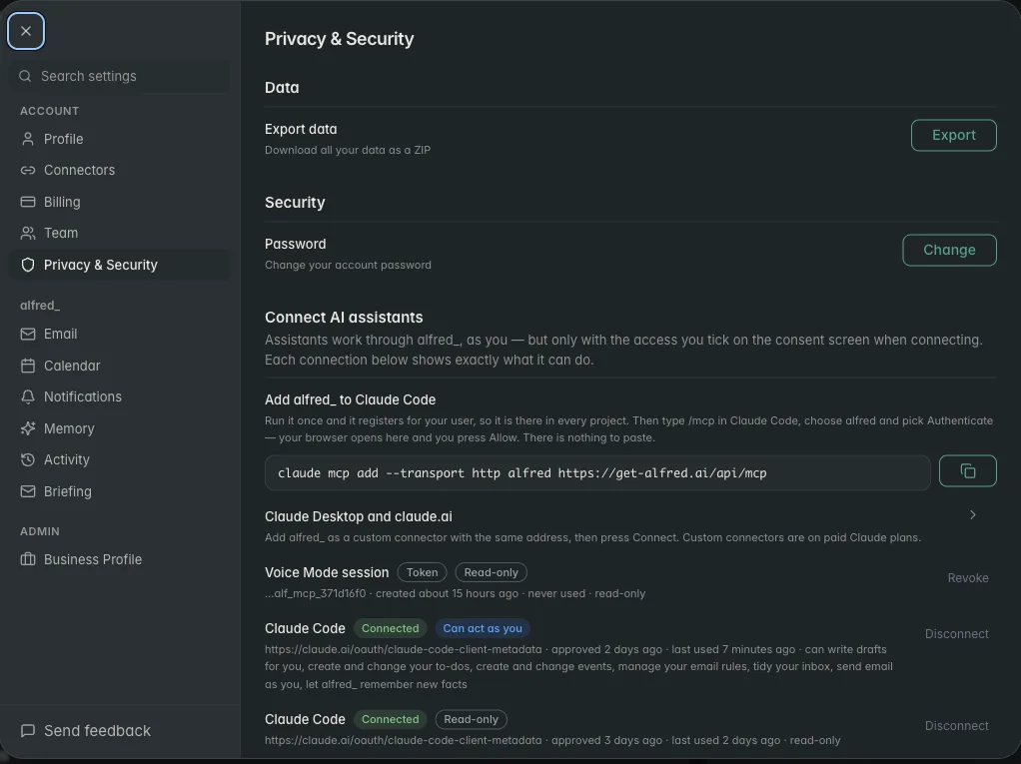Click Send feedback text
Viewport: 1021px width, 764px height.
click(x=97, y=731)
